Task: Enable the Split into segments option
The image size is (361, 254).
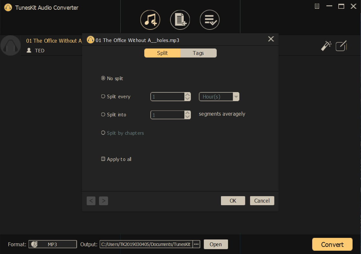Action: pos(103,114)
